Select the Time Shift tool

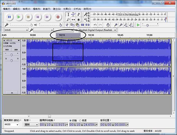click(x=73, y=20)
